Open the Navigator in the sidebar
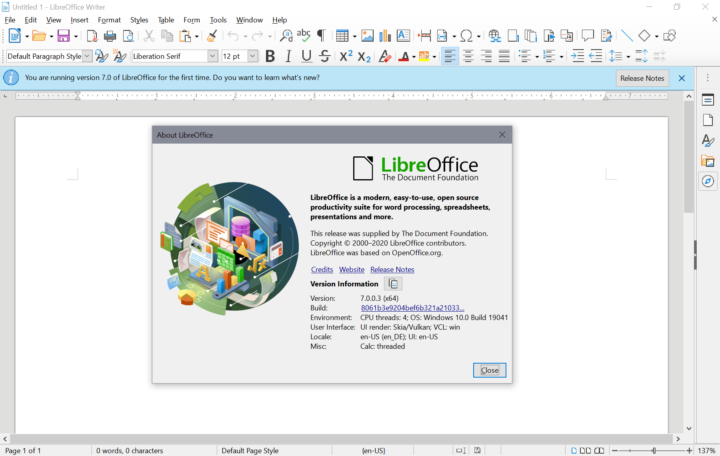The image size is (720, 456). coord(708,181)
